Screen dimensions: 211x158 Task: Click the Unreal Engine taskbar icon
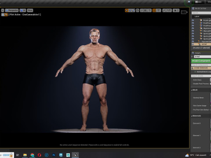(75, 155)
